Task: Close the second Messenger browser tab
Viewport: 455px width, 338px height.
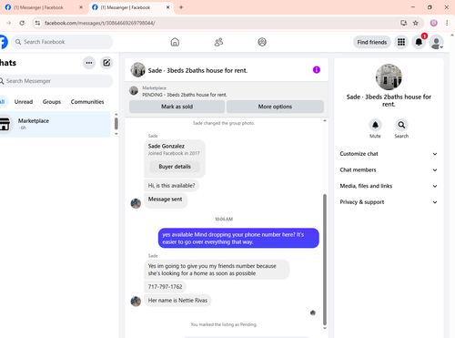Action: (x=167, y=7)
